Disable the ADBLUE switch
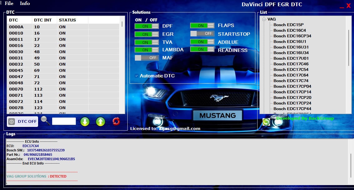Screen dimensions: 354x190 click(202, 42)
